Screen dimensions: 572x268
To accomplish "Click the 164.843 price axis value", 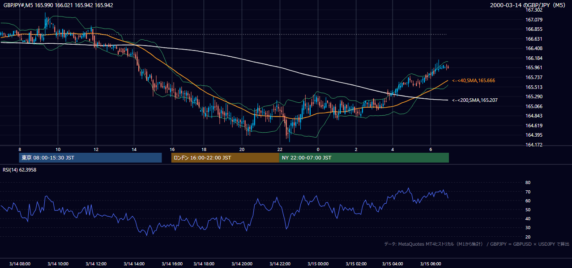I will (534, 116).
